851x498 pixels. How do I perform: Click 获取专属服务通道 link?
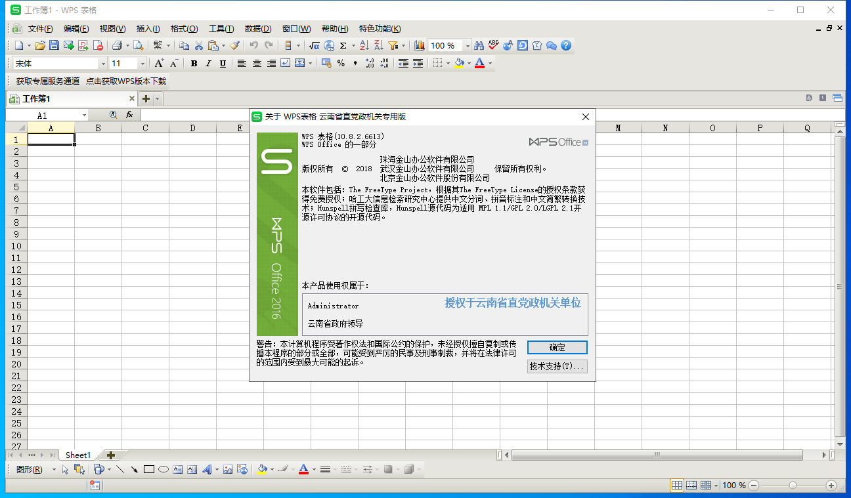click(48, 81)
